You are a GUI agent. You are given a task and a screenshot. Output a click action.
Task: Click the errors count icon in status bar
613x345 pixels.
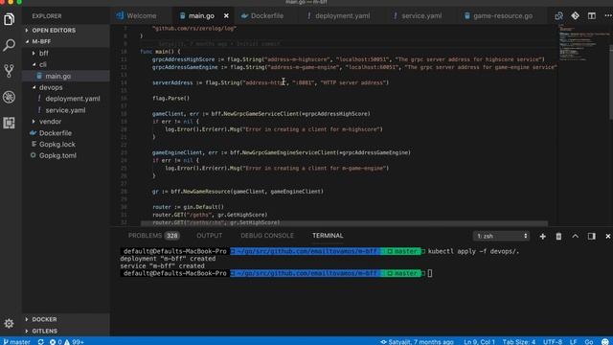[x=56, y=342]
